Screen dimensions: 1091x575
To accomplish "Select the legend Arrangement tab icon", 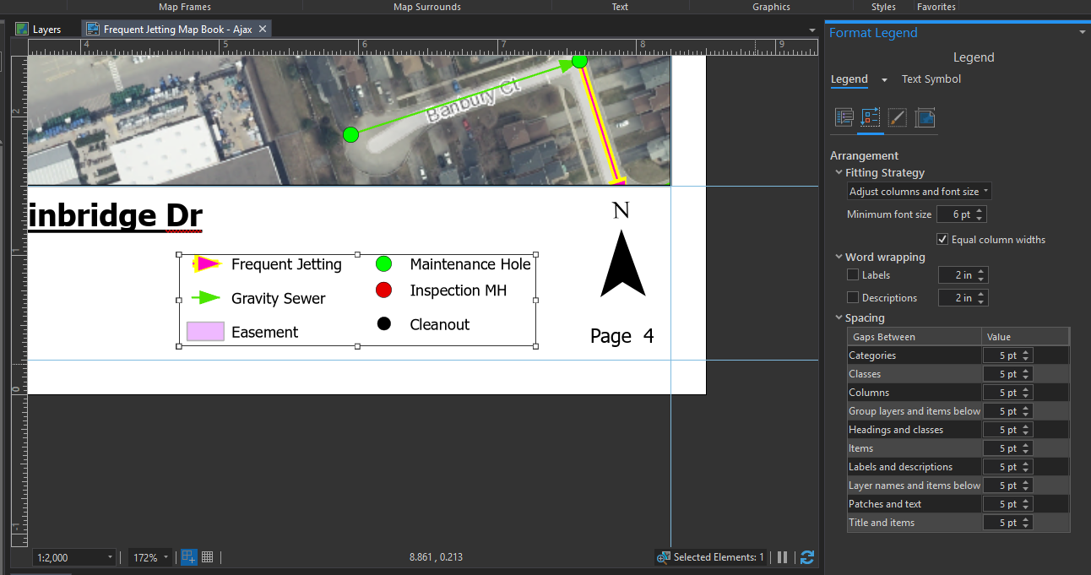I will (x=871, y=117).
